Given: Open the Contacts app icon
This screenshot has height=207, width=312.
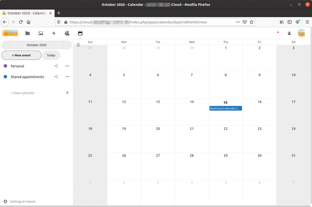Looking at the screenshot, I should [67, 33].
